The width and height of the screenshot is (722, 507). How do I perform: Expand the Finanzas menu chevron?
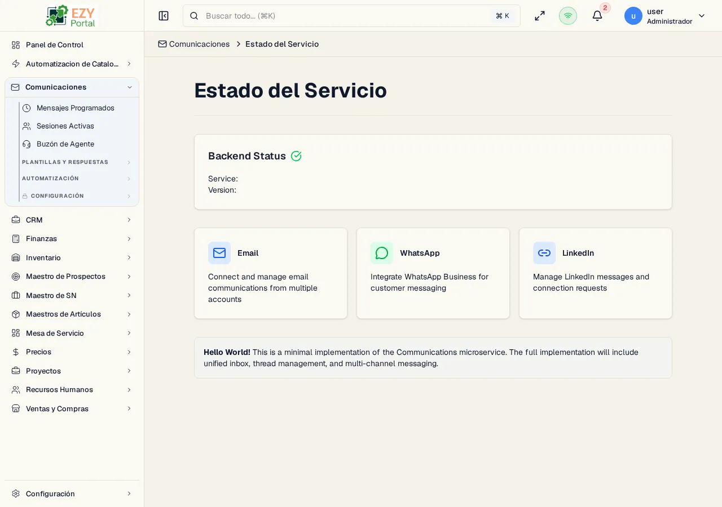pyautogui.click(x=129, y=239)
